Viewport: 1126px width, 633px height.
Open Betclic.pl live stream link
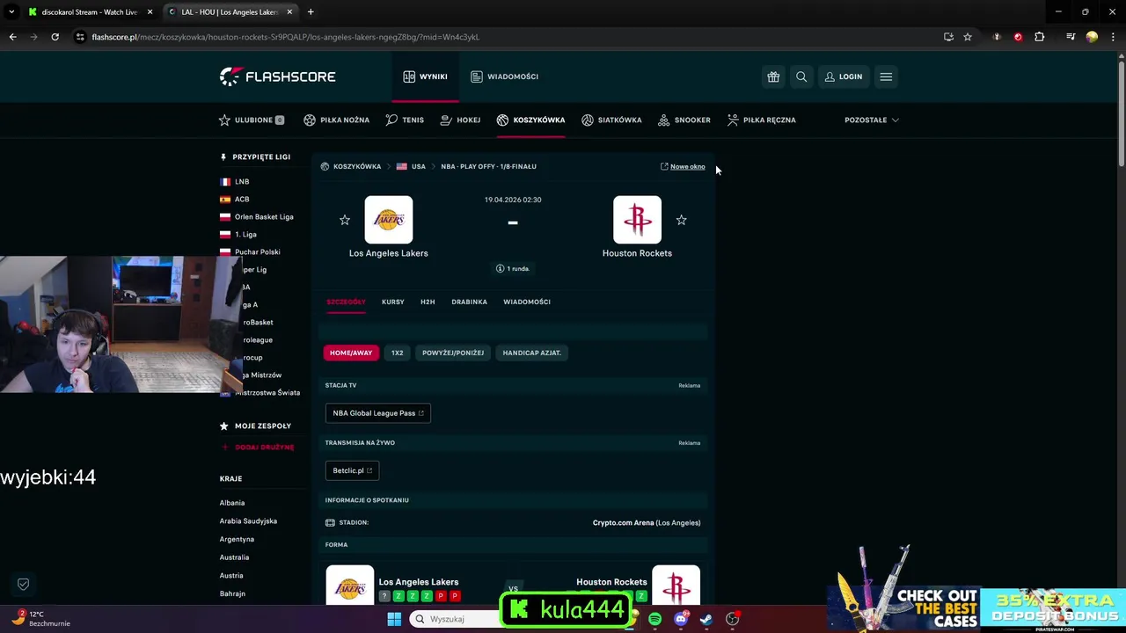click(x=352, y=470)
